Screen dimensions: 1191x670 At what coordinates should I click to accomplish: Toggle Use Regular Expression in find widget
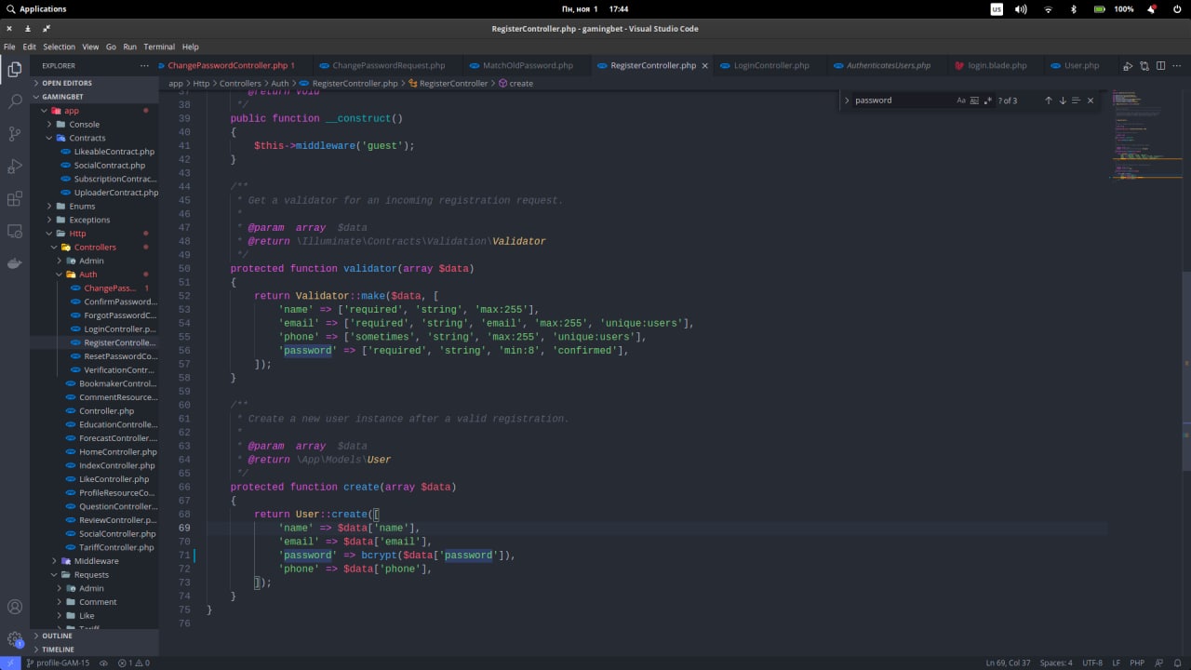coord(987,100)
